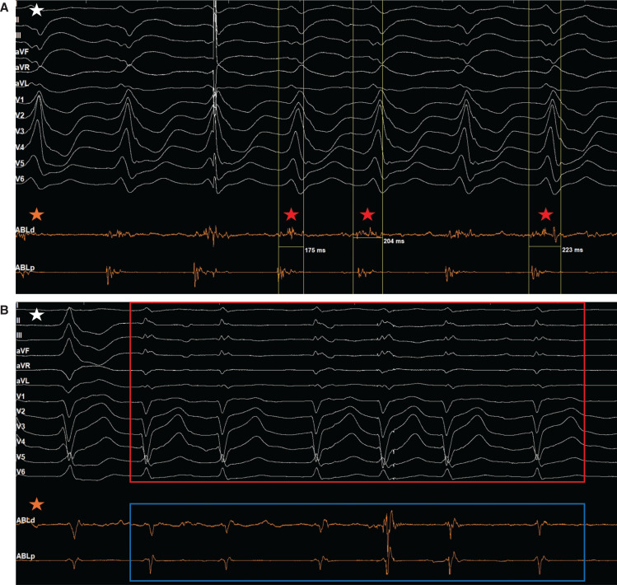Pick the V1 lead label in panel A

click(20, 100)
